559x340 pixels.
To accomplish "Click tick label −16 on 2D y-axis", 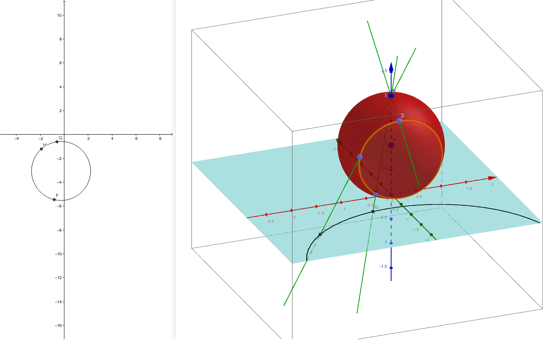I will pos(59,326).
